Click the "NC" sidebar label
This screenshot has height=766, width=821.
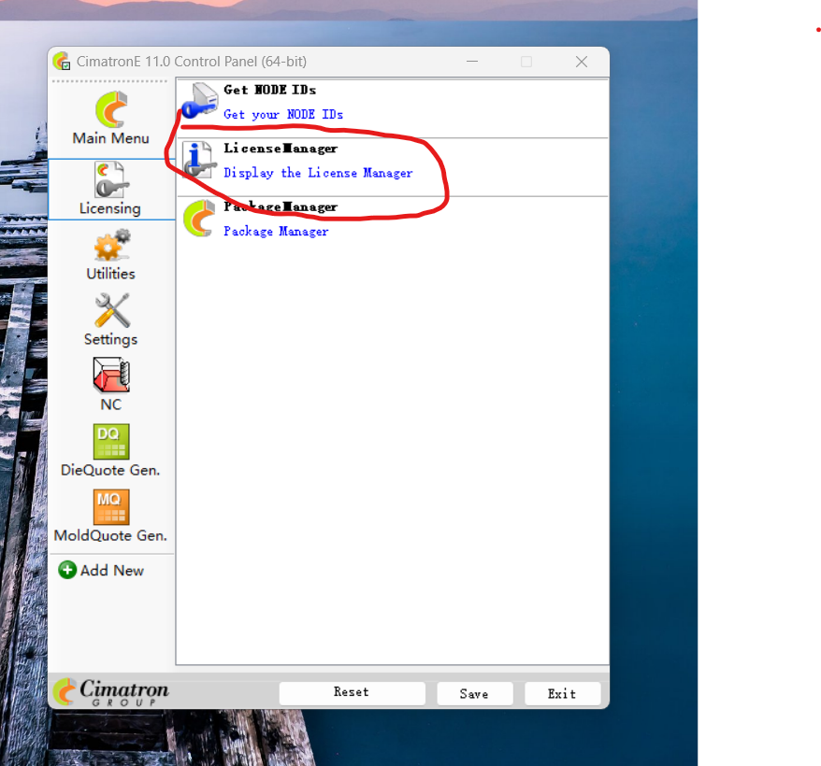[111, 404]
